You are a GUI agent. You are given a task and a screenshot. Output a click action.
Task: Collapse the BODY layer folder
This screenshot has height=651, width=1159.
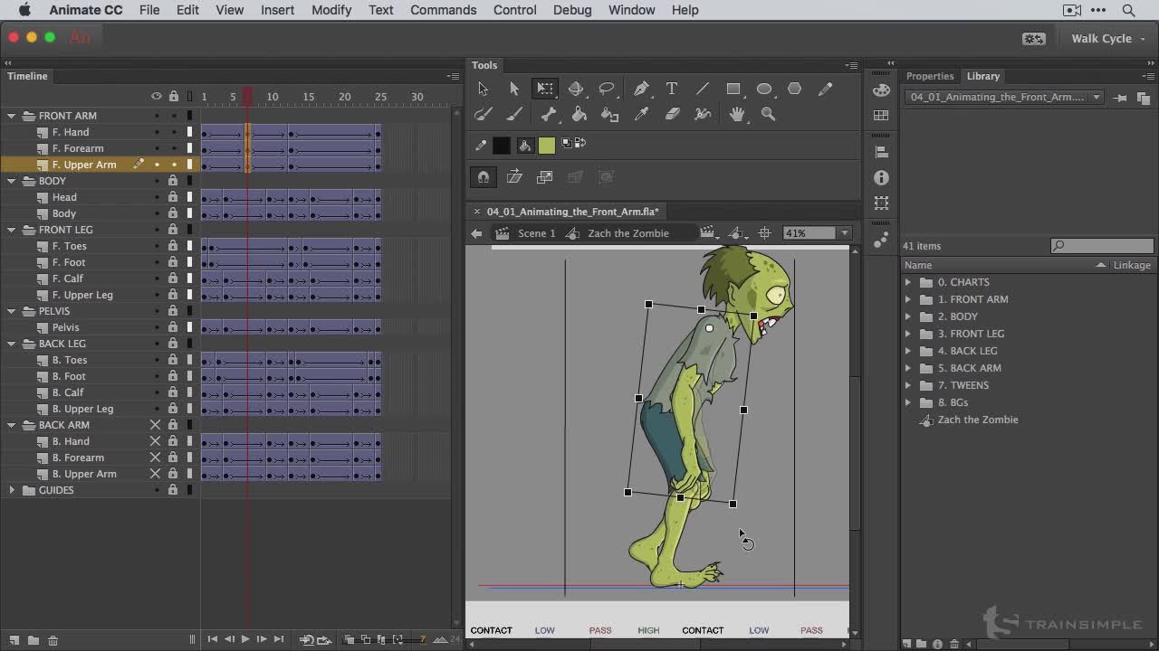pos(12,181)
